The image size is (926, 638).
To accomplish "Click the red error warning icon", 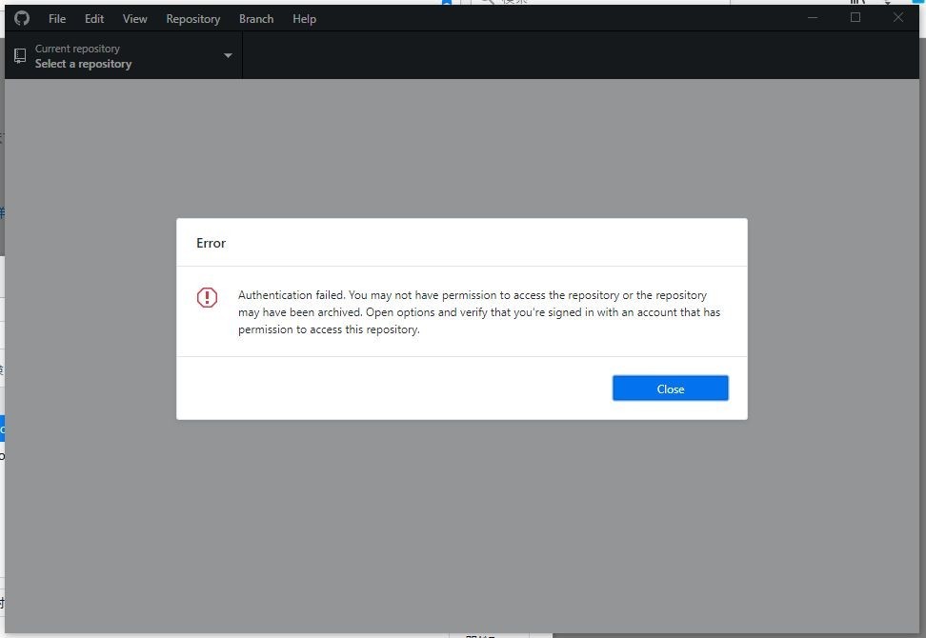I will click(x=207, y=297).
